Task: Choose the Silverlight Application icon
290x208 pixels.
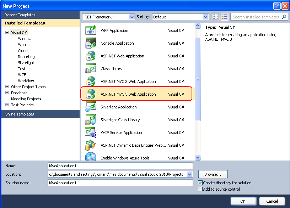Action: point(91,107)
